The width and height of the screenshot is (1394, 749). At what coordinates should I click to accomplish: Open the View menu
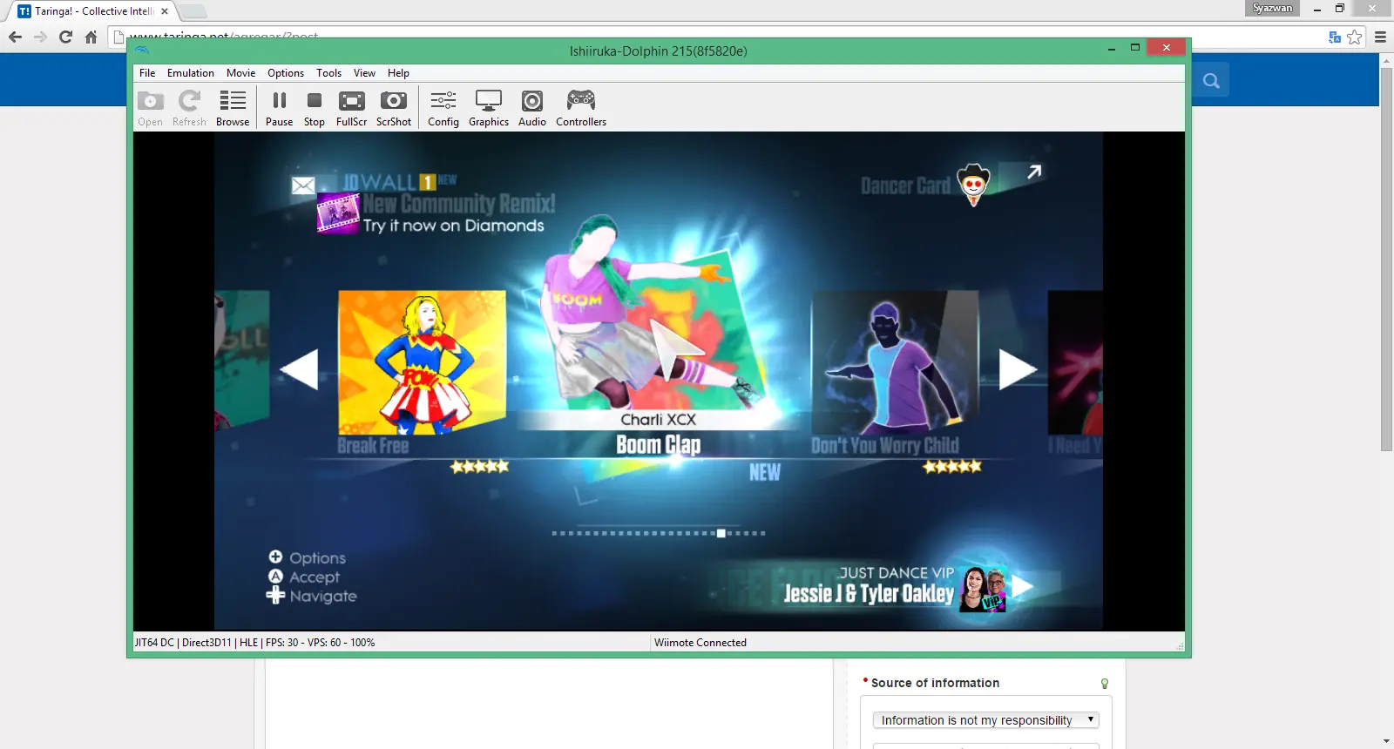point(364,73)
